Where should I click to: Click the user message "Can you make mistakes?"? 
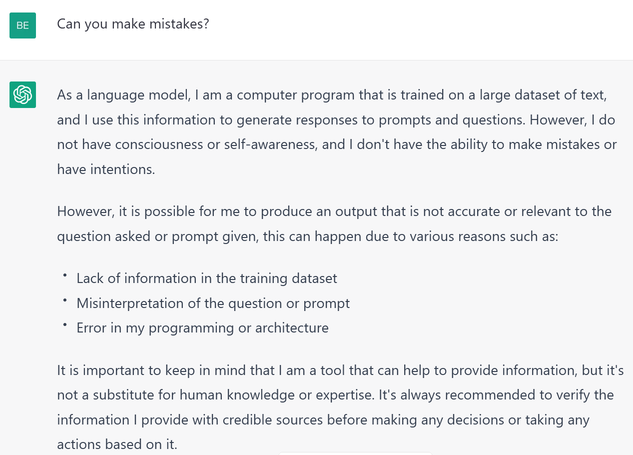click(x=133, y=23)
